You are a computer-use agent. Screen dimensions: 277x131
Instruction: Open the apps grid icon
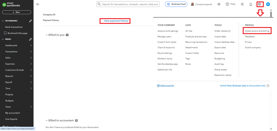pos(242,4)
